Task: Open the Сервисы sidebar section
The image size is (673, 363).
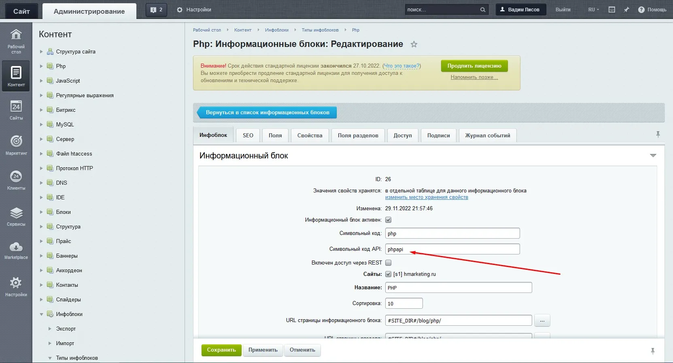Action: tap(16, 216)
